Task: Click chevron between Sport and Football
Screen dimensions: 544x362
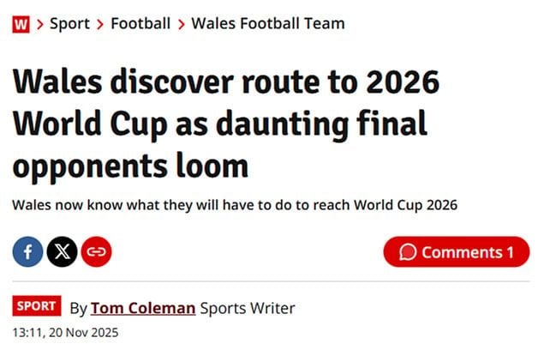Action: (x=100, y=24)
